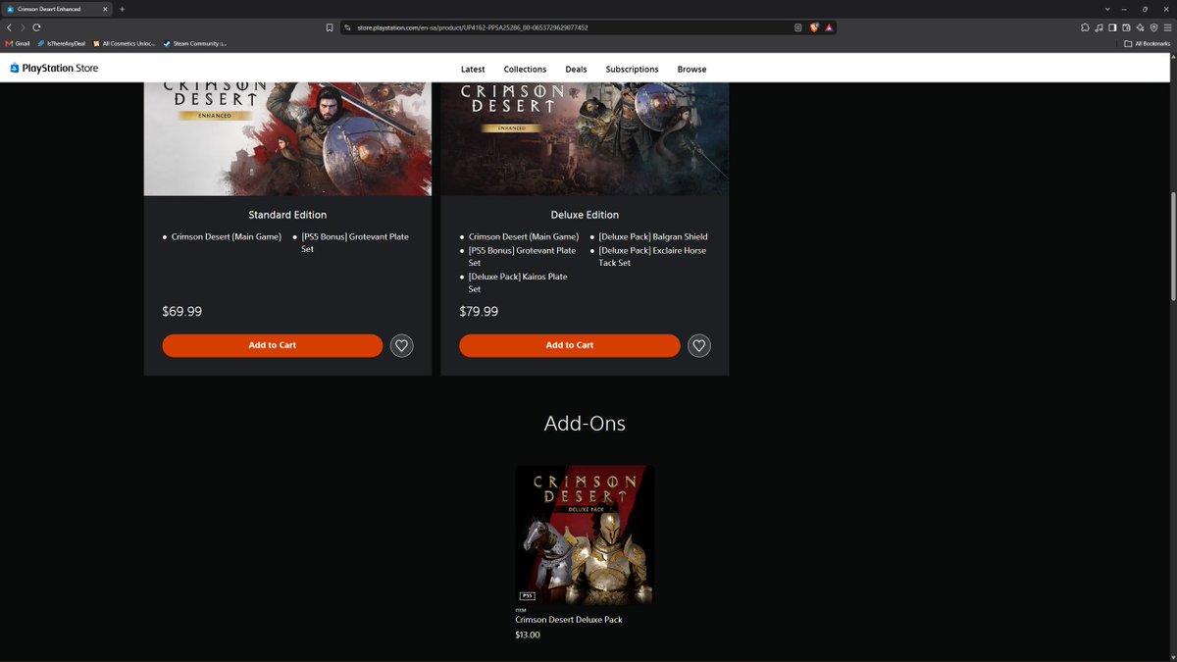This screenshot has width=1177, height=662.
Task: Click the [Deluxe Pack] Kairos Plate Set item
Action: click(x=518, y=283)
